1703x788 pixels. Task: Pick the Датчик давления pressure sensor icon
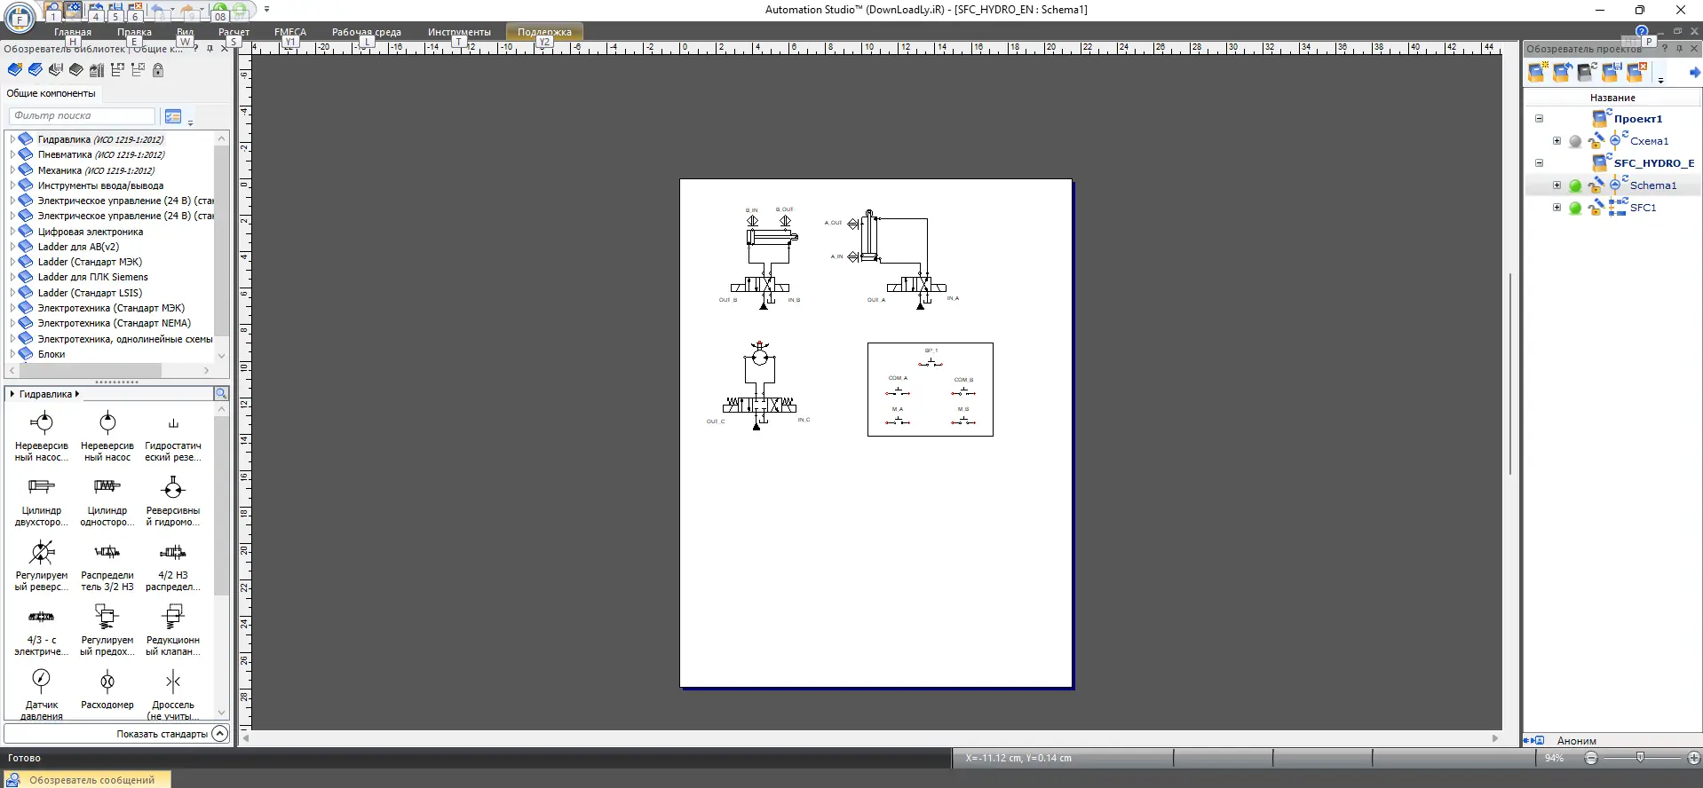[41, 681]
